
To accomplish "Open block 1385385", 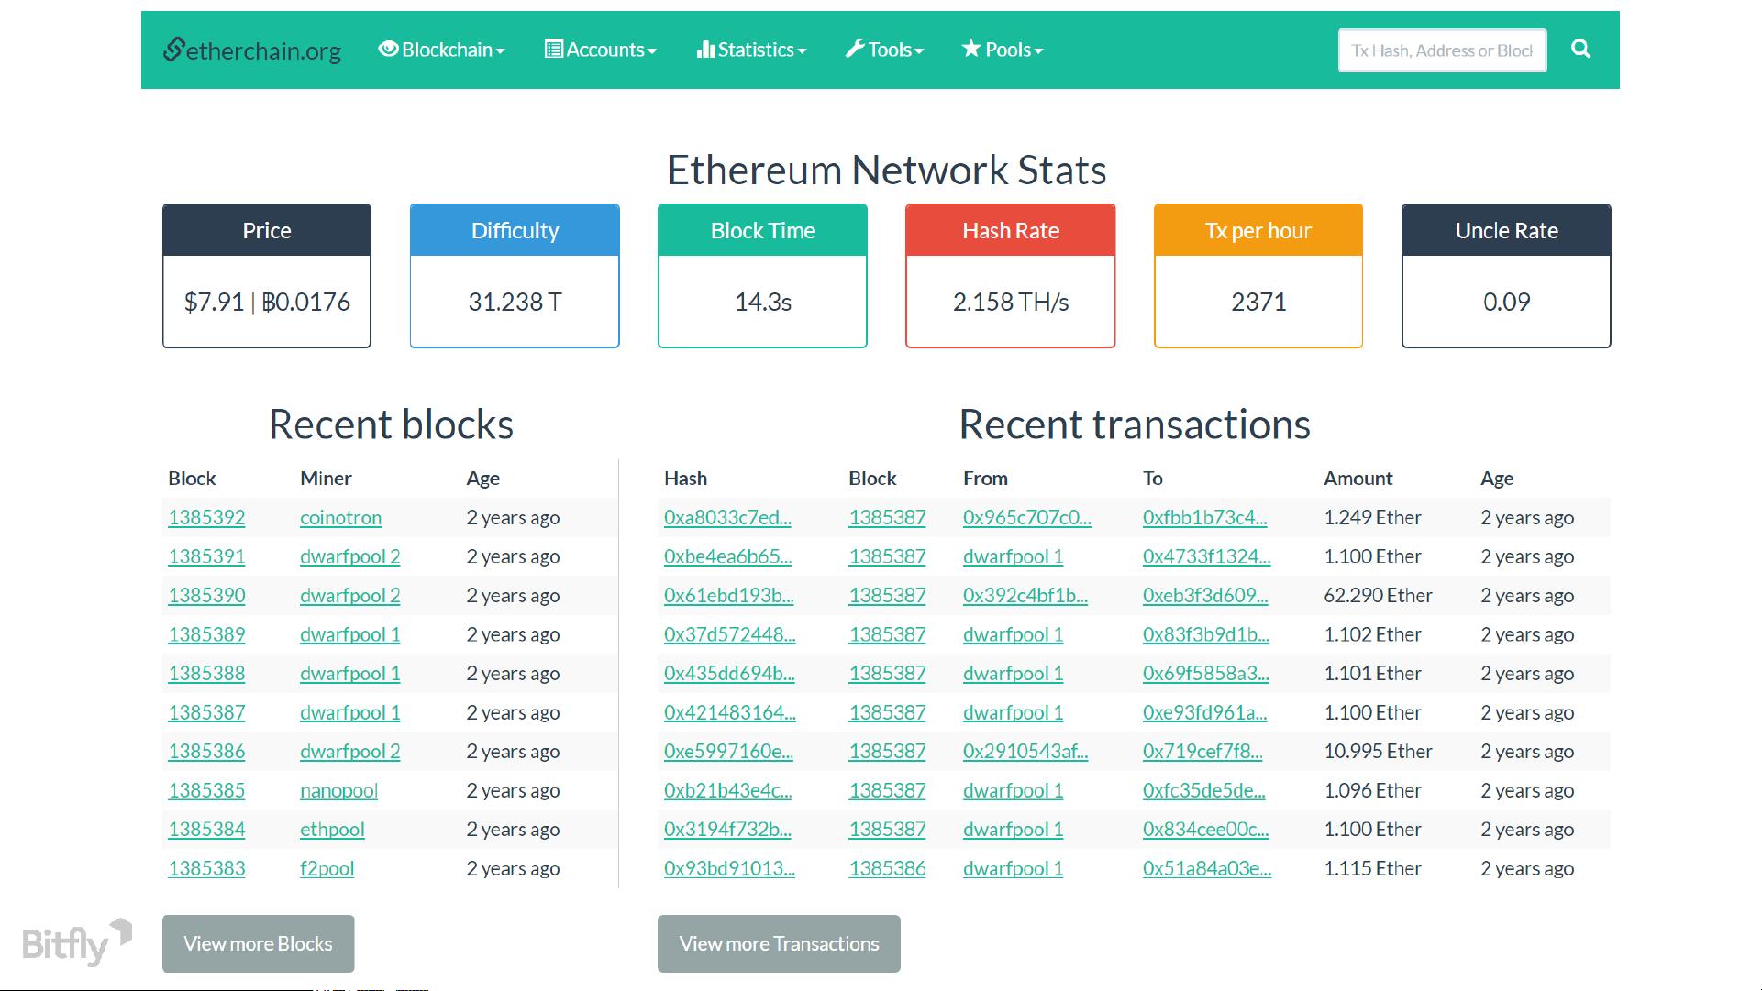I will click(x=206, y=790).
